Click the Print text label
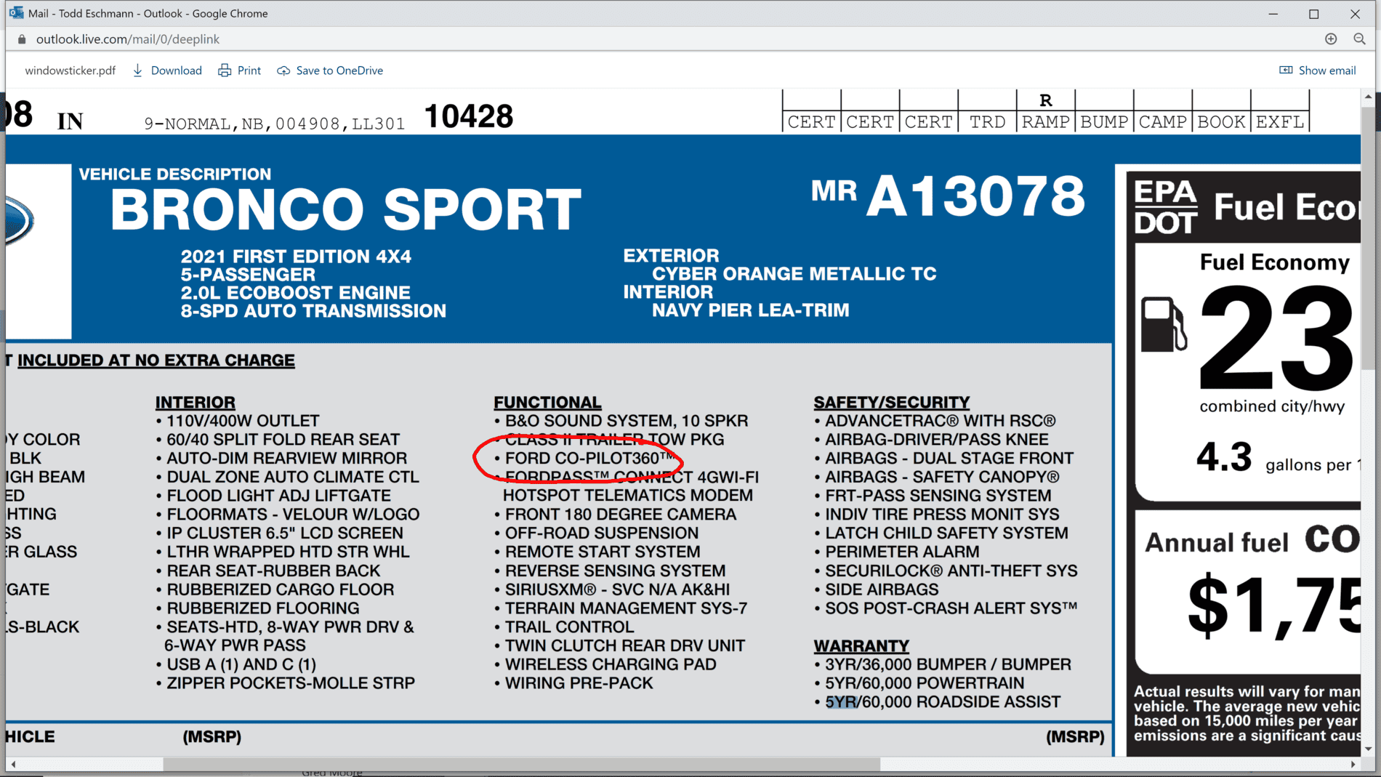Viewport: 1381px width, 777px height. [250, 70]
